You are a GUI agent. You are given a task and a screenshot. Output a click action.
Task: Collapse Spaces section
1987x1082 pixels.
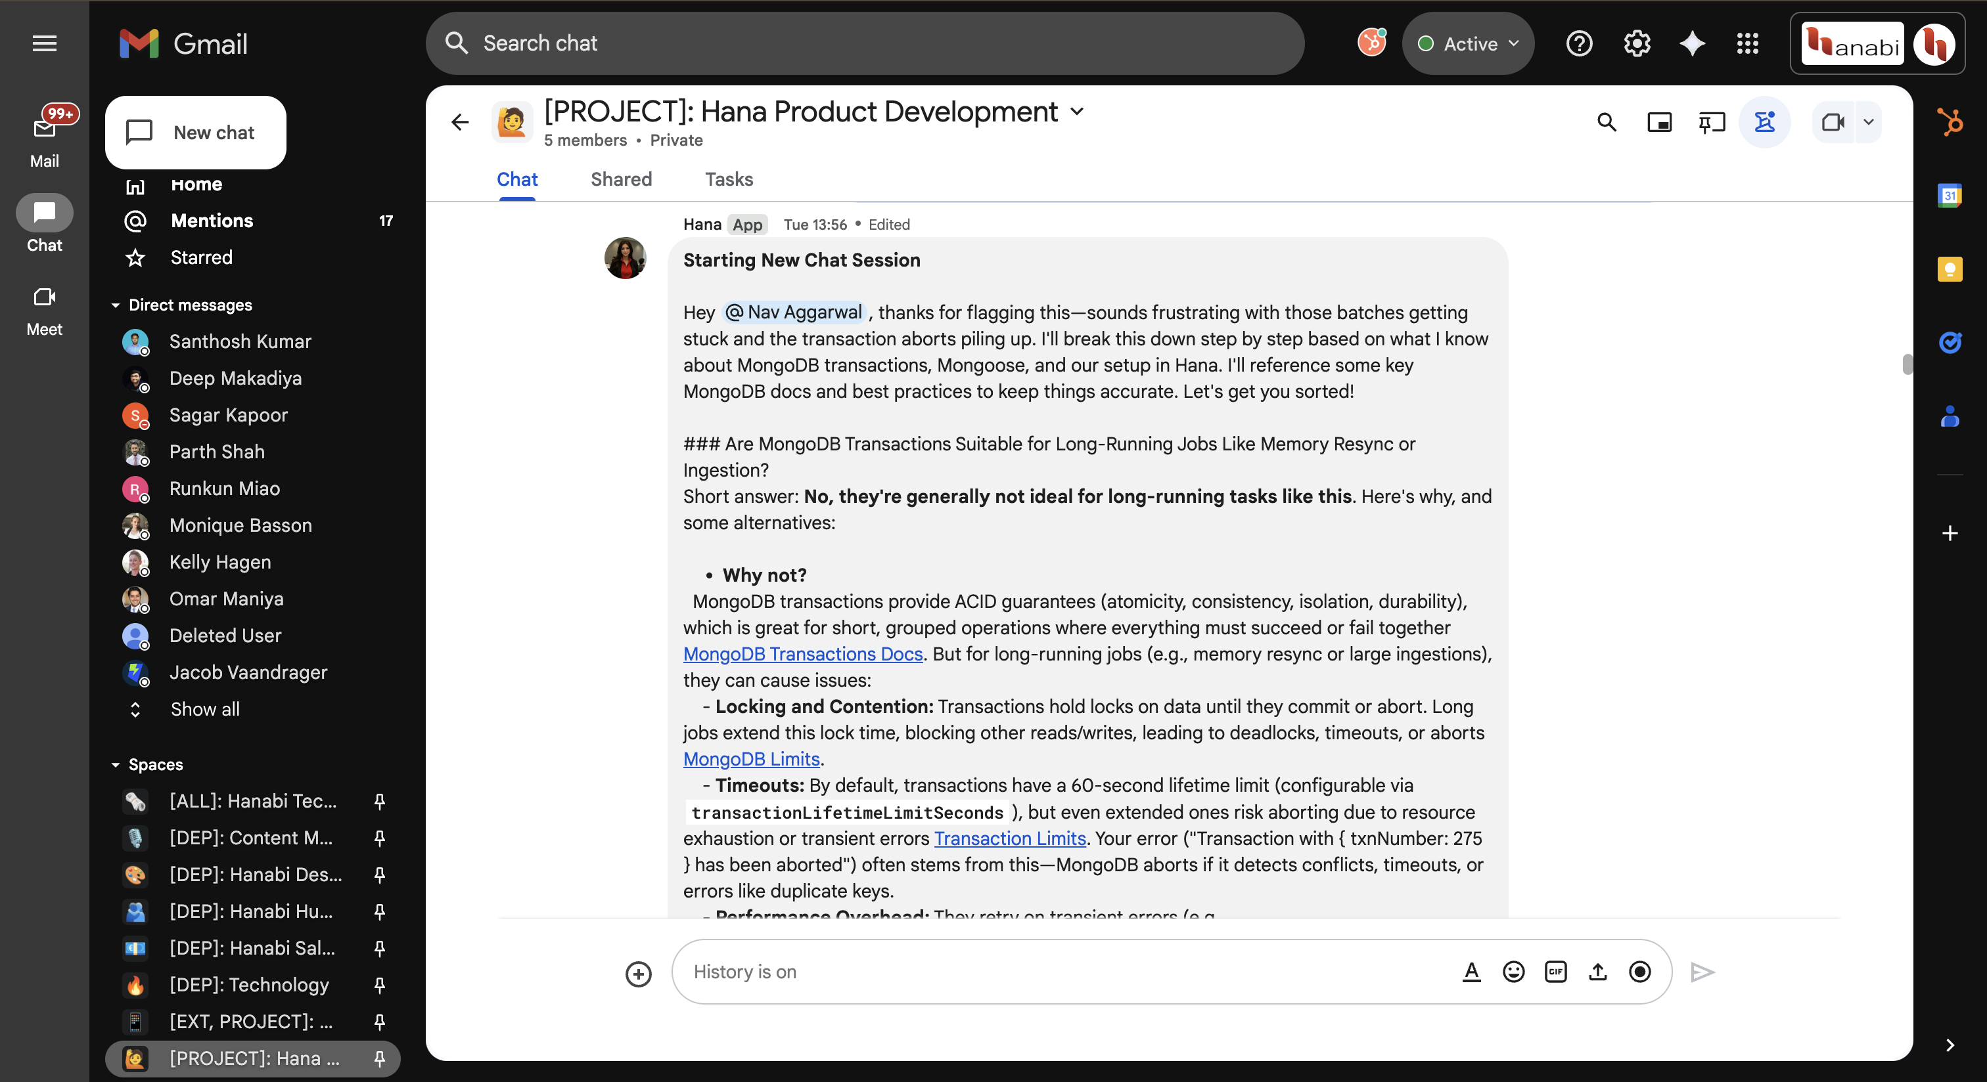point(116,764)
